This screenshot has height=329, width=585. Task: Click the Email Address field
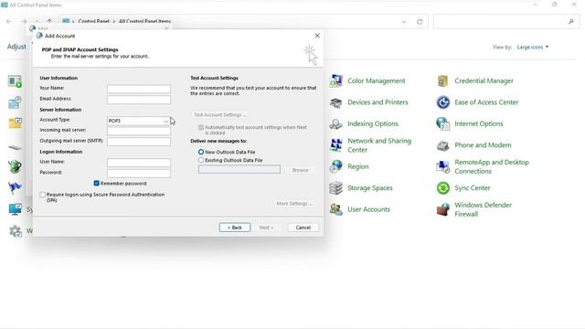(139, 100)
